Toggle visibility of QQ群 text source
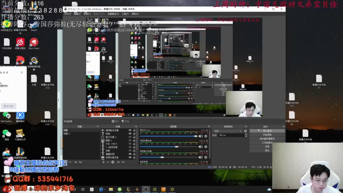The width and height of the screenshot is (343, 193). (x=130, y=151)
